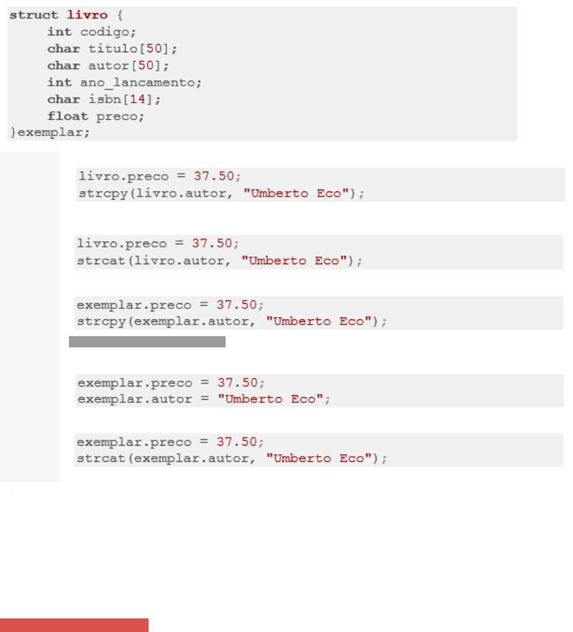Pick the strcpy exemplar.autor answer option
This screenshot has width=573, height=632.
click(319, 313)
